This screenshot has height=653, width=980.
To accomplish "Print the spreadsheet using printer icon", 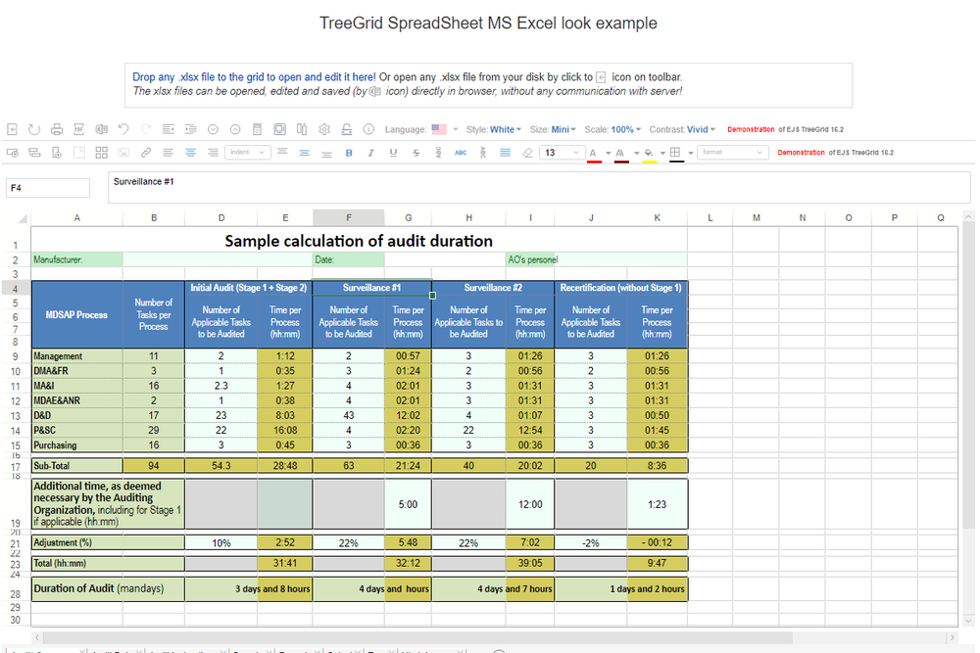I will point(57,129).
